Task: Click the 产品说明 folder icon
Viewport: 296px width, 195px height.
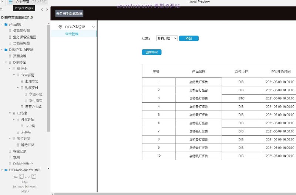Action: point(6,24)
